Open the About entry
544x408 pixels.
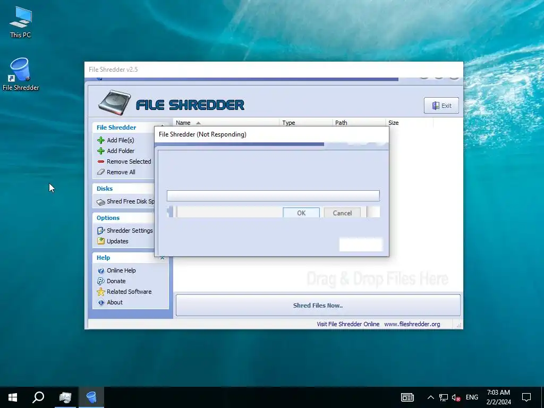(x=115, y=302)
